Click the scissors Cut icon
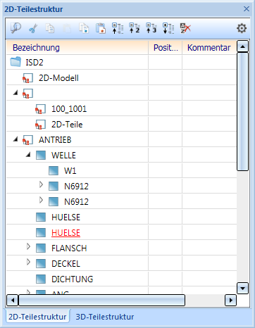 (x=33, y=29)
